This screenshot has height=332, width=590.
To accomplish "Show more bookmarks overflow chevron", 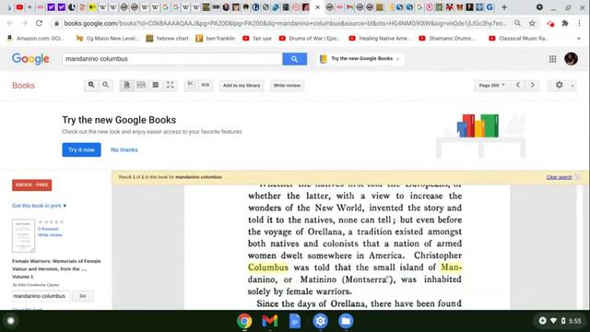I will (579, 39).
